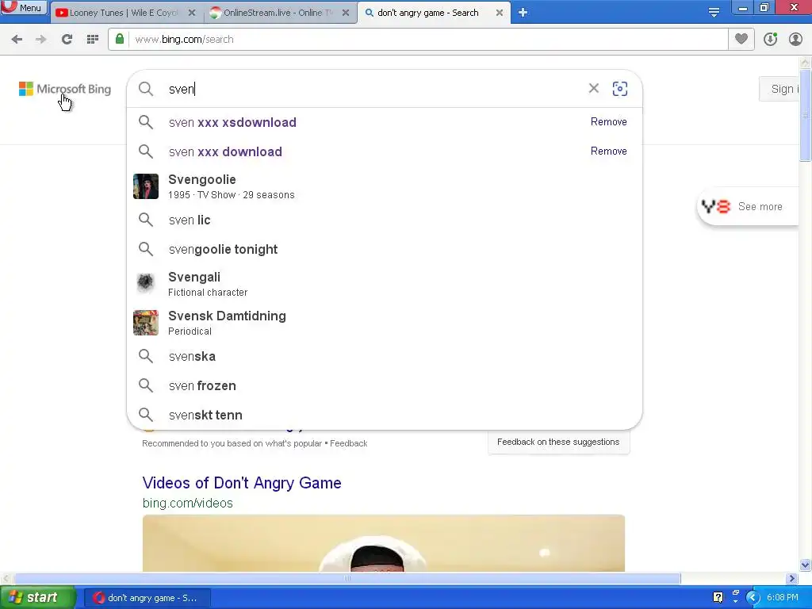Open the downloads icon

coord(770,40)
